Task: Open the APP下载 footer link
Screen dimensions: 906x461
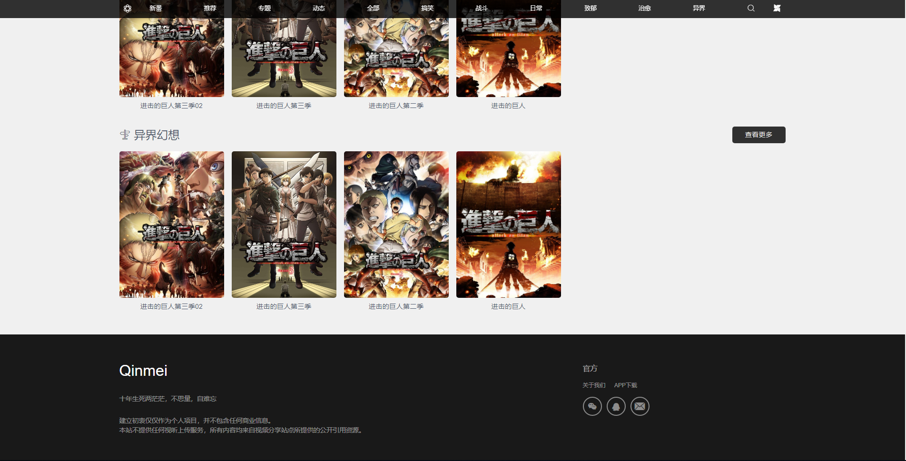Action: pos(626,385)
